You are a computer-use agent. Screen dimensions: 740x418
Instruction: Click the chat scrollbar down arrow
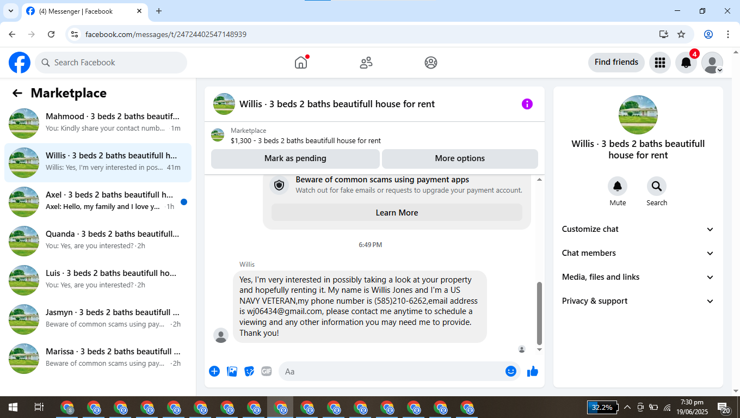click(x=540, y=350)
